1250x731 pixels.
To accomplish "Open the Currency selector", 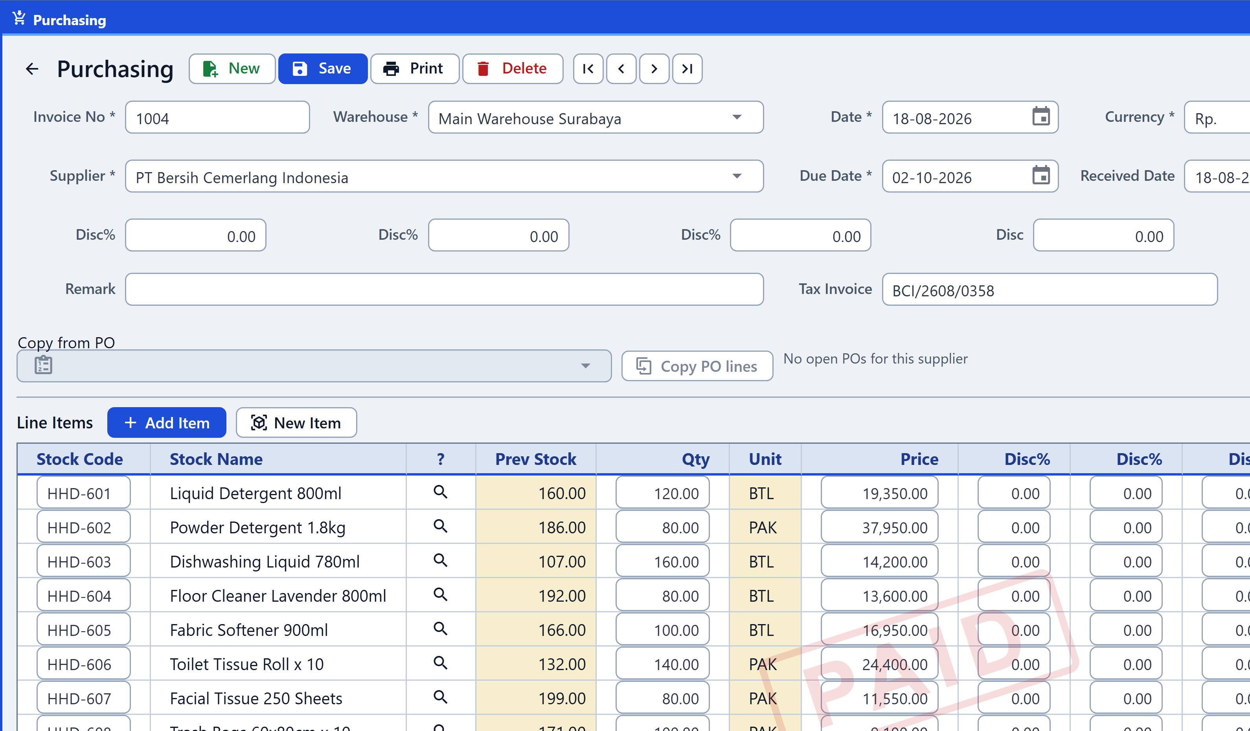I will click(1217, 118).
